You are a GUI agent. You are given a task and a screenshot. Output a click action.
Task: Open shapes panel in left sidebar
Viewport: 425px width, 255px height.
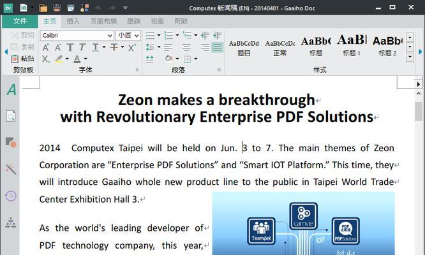(11, 142)
